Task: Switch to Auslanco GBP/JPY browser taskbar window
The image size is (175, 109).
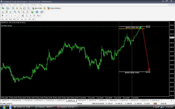Action: pyautogui.click(x=45, y=107)
